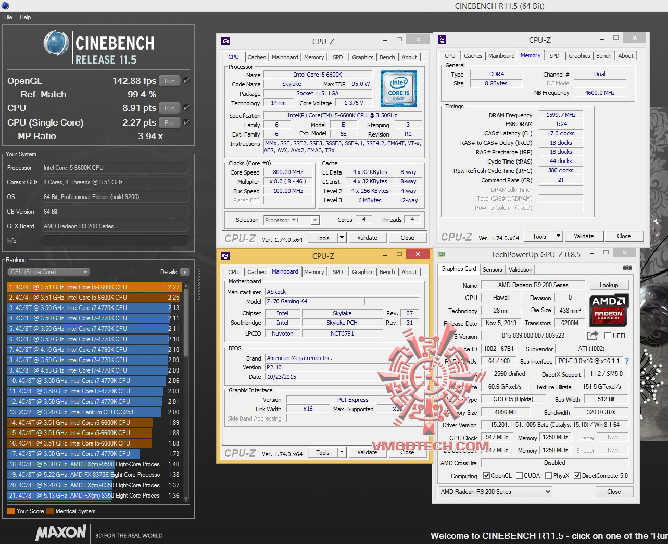The height and width of the screenshot is (544, 668).
Task: Click the GPU-Z title bar app icon
Action: point(442,254)
